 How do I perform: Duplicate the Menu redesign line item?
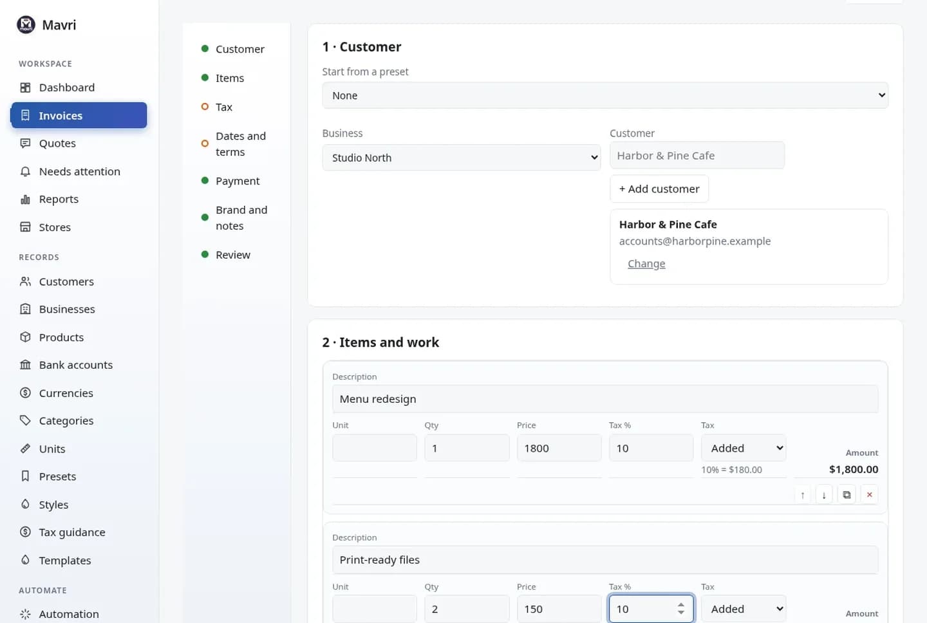click(x=847, y=495)
